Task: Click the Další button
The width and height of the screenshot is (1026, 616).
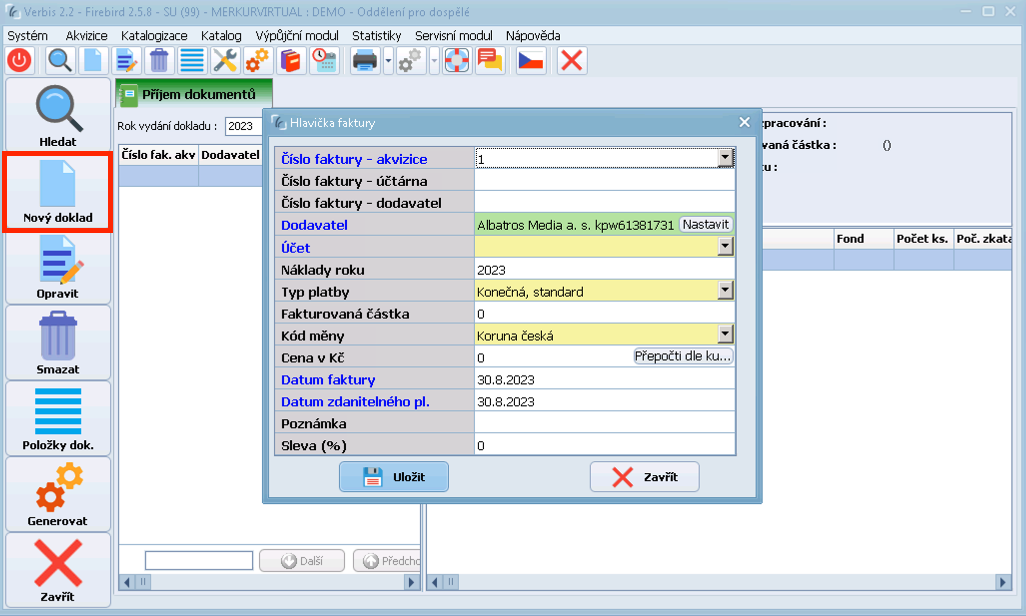Action: (x=302, y=561)
